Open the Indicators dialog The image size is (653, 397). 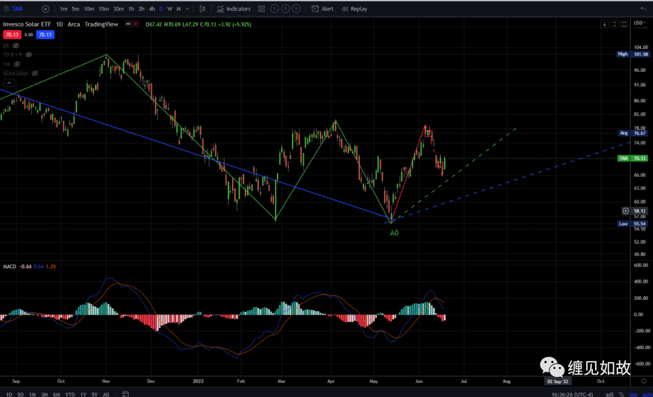233,8
